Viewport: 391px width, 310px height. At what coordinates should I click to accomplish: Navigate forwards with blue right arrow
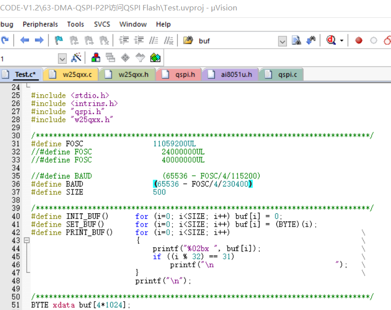tap(39, 40)
